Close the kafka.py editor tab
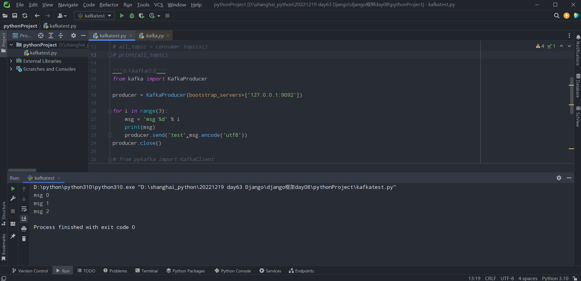Viewport: 581px width, 281px height. point(168,36)
